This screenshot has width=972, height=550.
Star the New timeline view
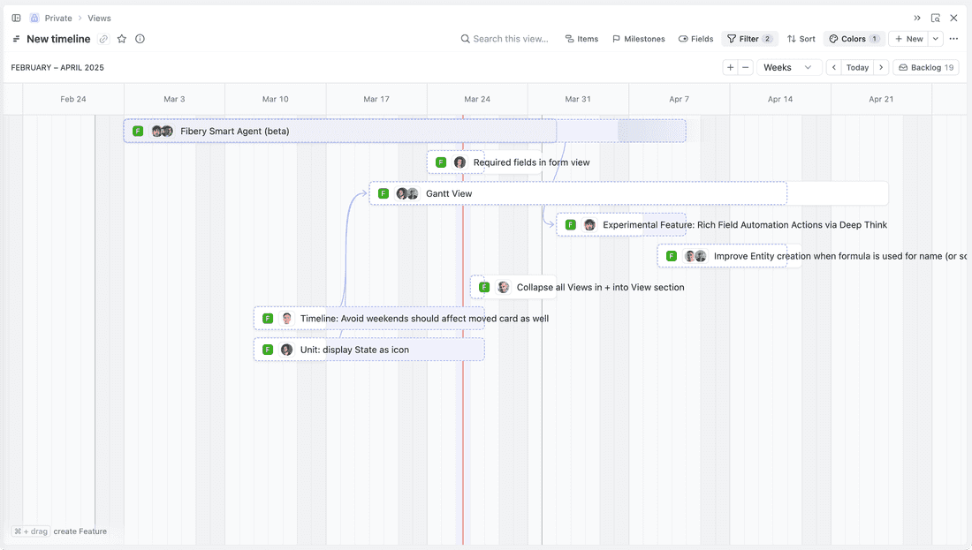coord(122,38)
